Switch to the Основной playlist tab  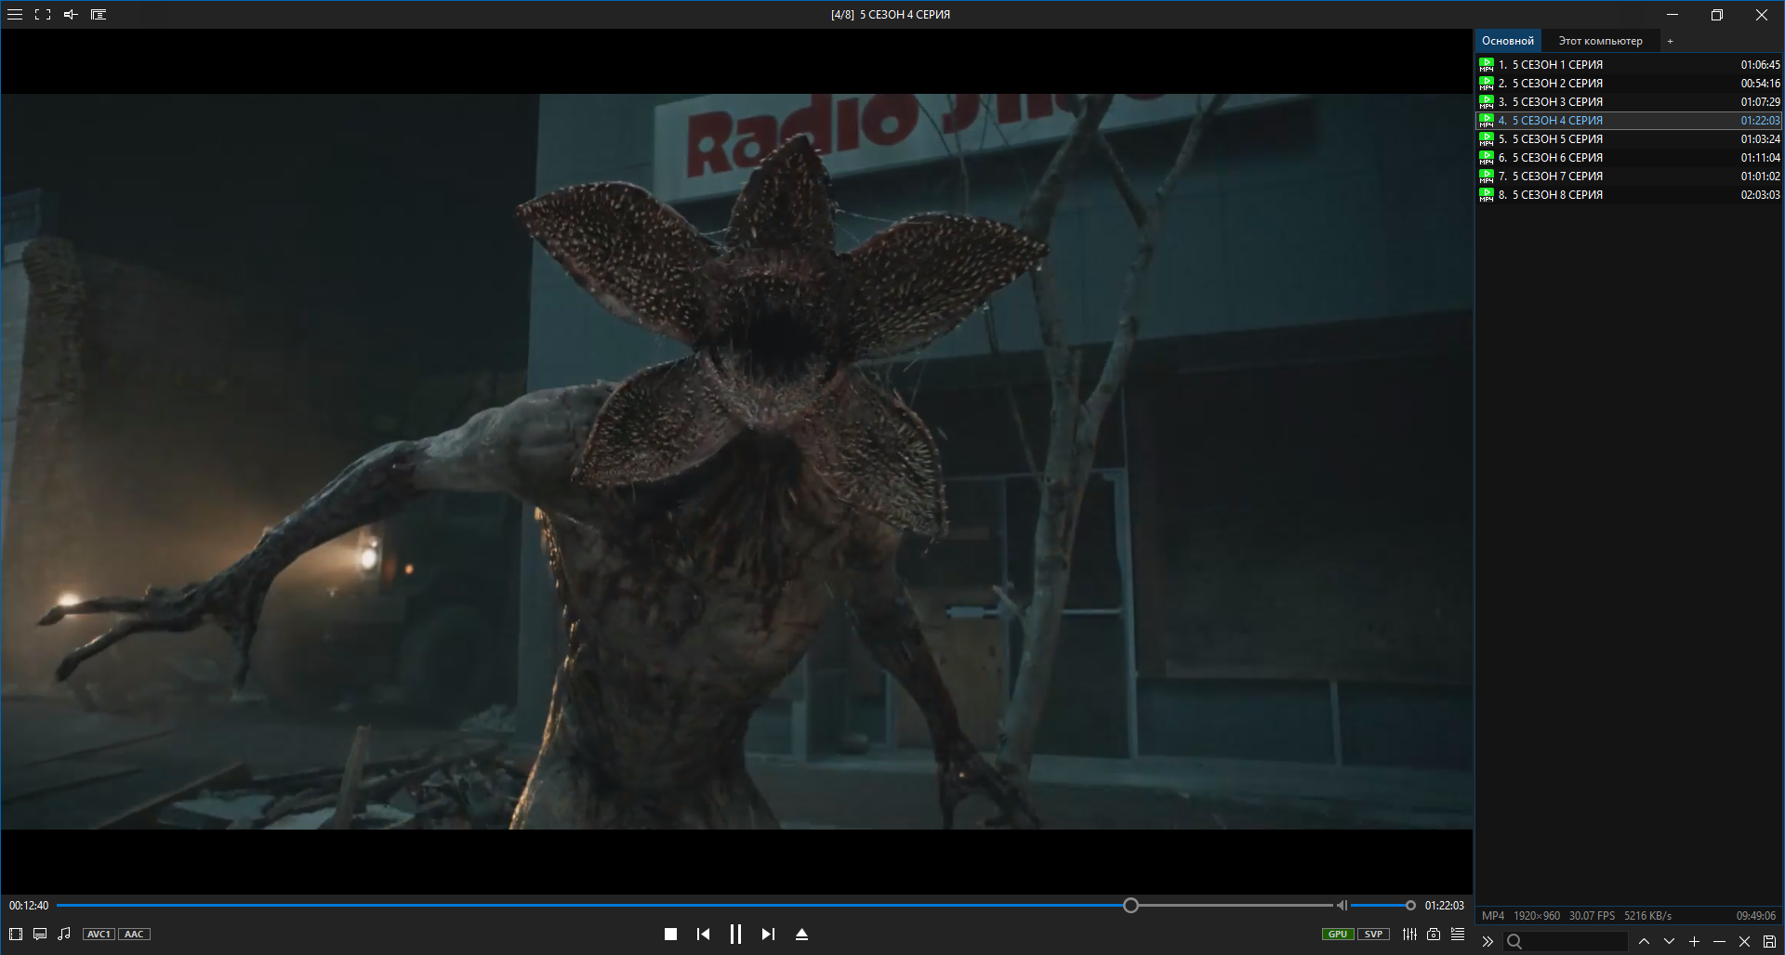[1508, 41]
